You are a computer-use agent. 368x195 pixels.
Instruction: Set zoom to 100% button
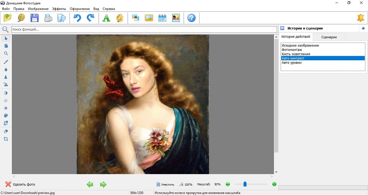click(186, 184)
